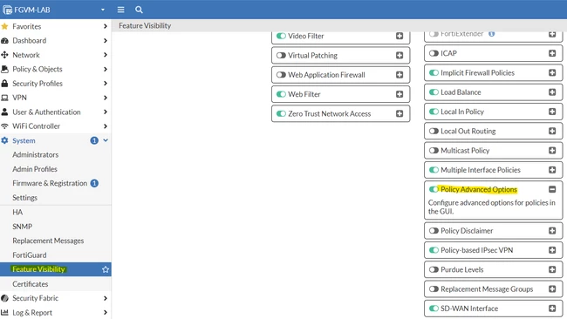This screenshot has height=319, width=567.
Task: Click the Replacement Message Groups label
Action: click(487, 289)
